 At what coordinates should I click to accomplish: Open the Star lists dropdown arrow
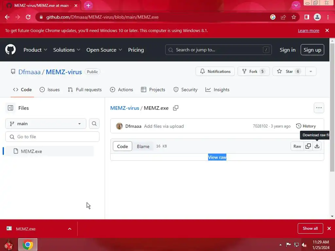tap(311, 72)
